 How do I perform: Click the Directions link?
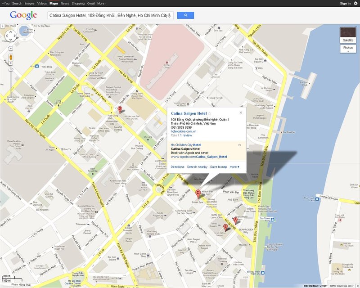pyautogui.click(x=177, y=167)
